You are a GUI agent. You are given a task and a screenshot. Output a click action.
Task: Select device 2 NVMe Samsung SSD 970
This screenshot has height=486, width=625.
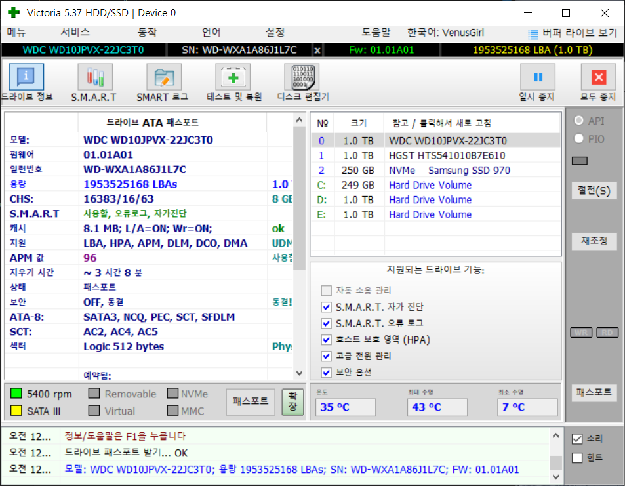(x=435, y=171)
